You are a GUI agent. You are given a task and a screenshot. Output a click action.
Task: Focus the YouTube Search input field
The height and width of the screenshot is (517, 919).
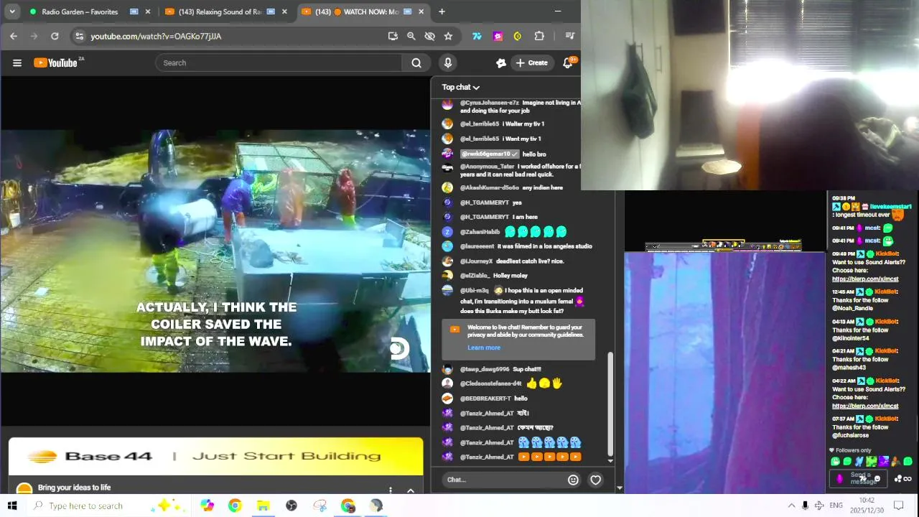coord(280,63)
